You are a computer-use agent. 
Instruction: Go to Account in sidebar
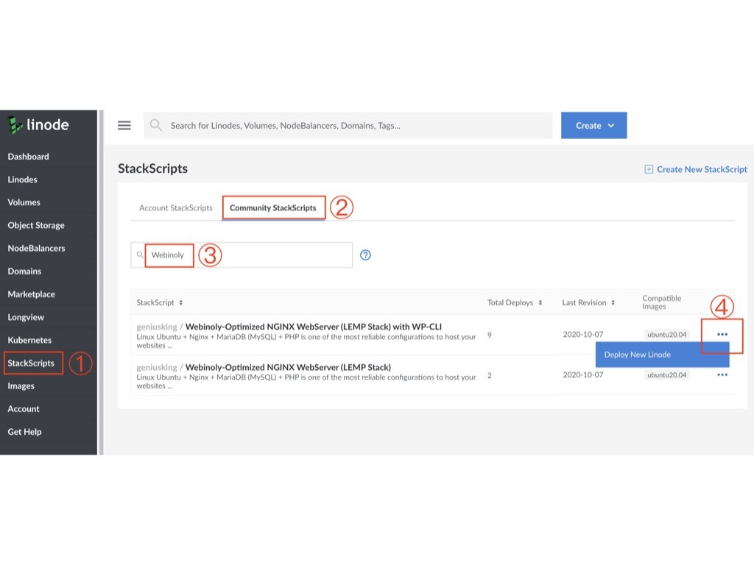click(x=24, y=409)
